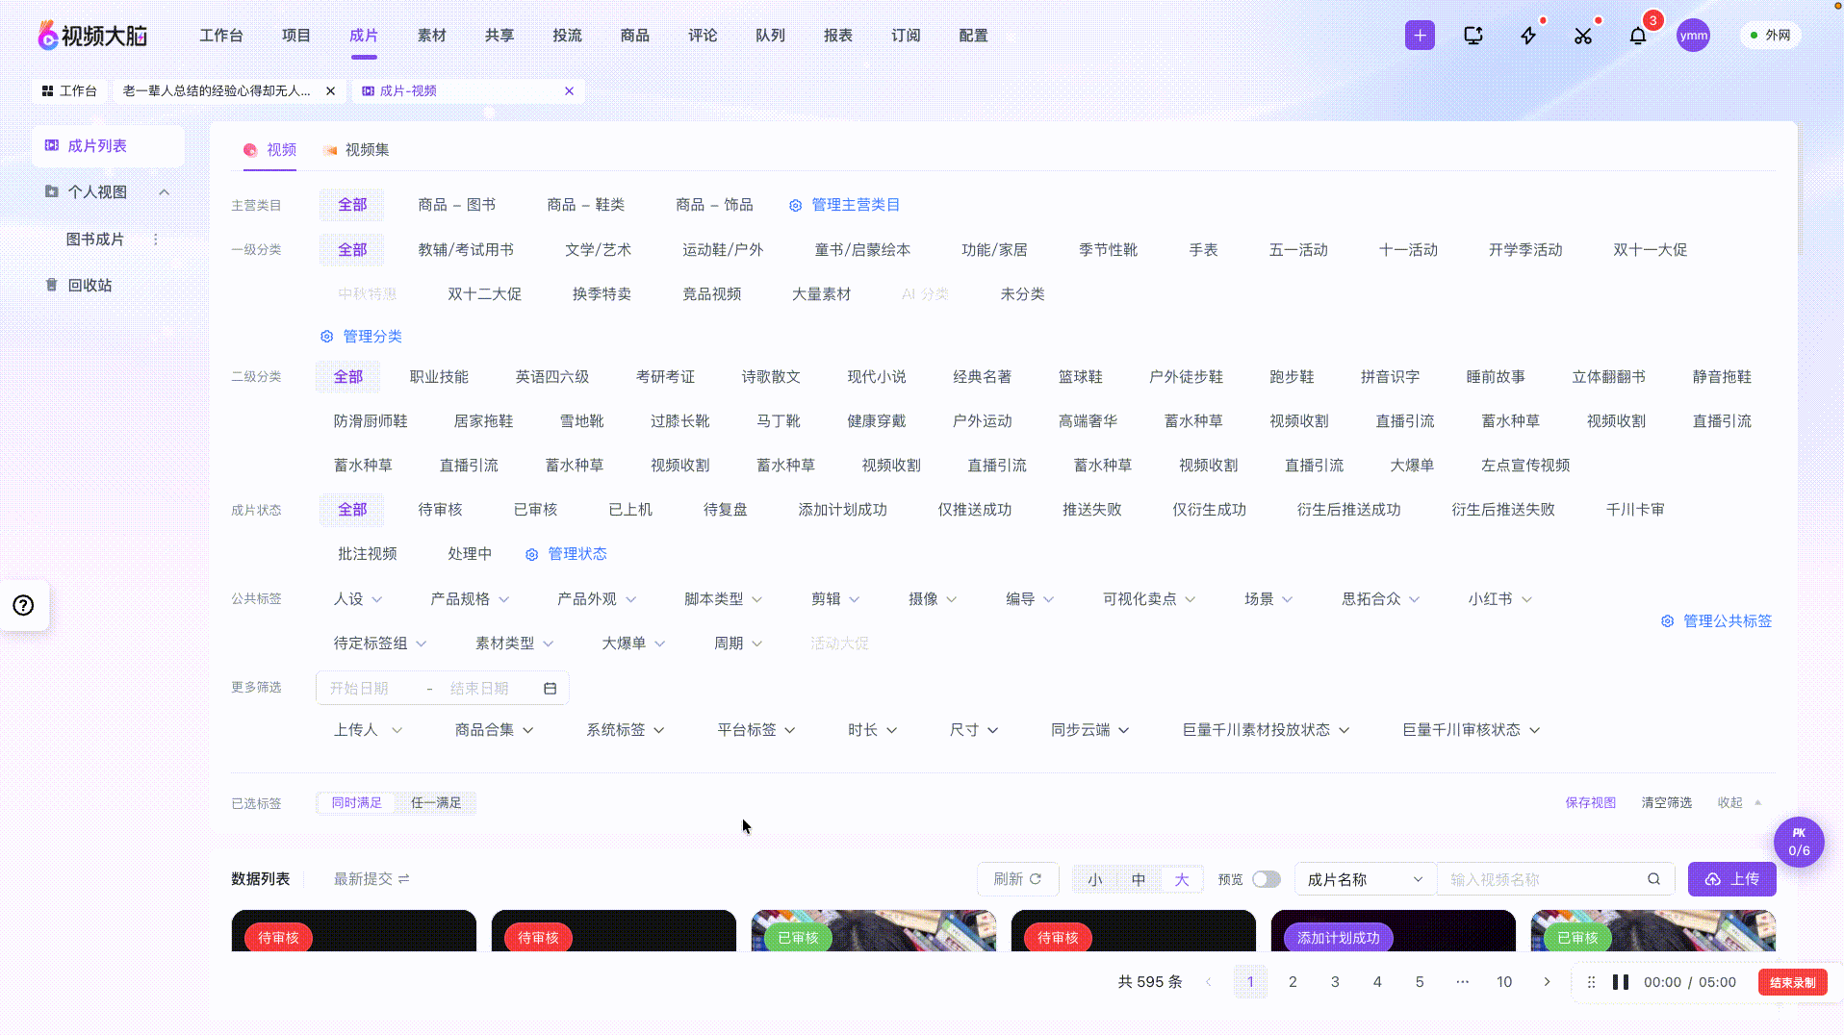This screenshot has width=1844, height=1035.
Task: Go to next page arrow
Action: (x=1547, y=982)
